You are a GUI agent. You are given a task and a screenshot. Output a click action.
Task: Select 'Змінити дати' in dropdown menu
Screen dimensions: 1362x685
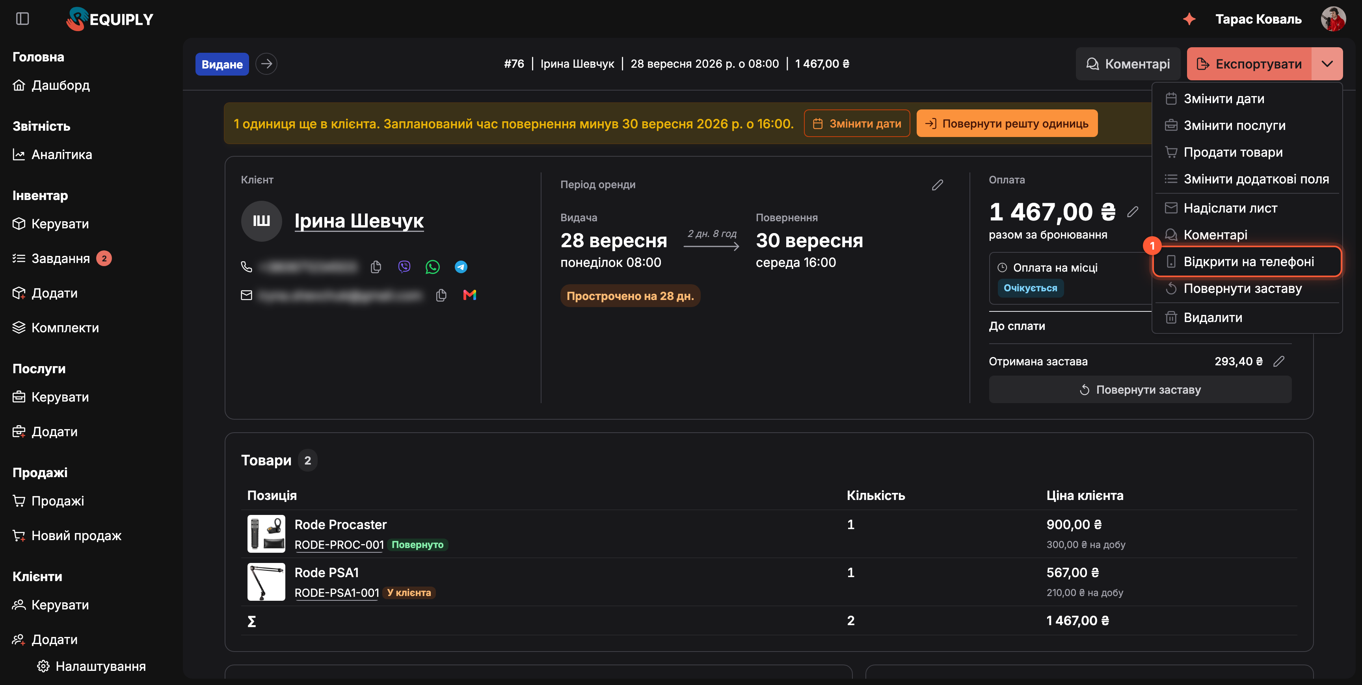point(1247,99)
